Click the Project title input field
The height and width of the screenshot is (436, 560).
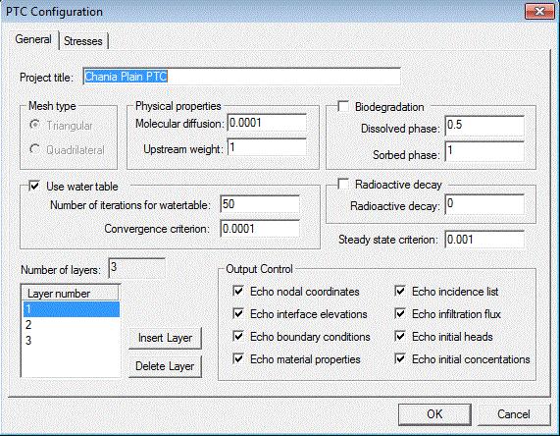[242, 77]
